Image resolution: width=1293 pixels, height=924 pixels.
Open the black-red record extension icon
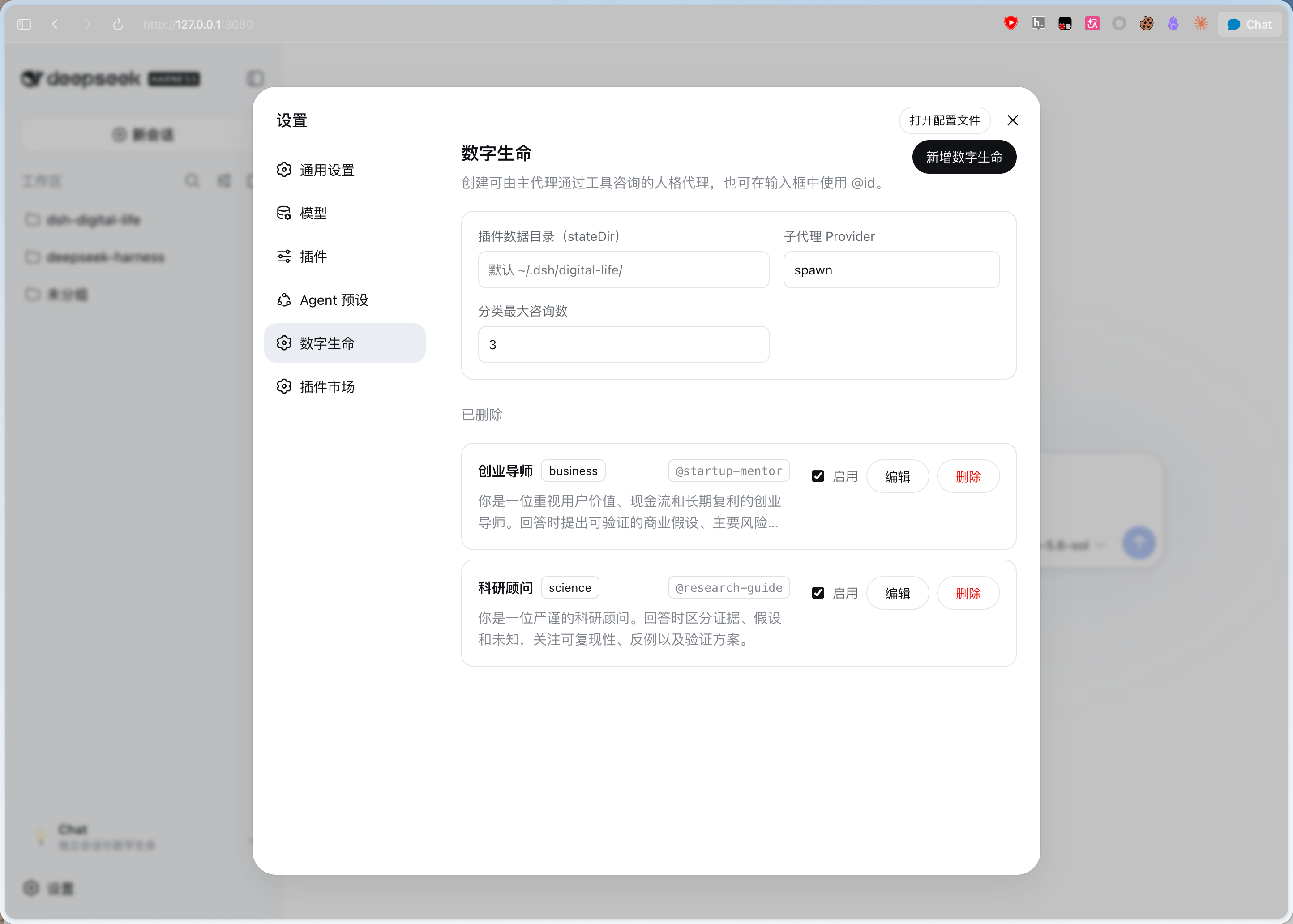(1065, 23)
